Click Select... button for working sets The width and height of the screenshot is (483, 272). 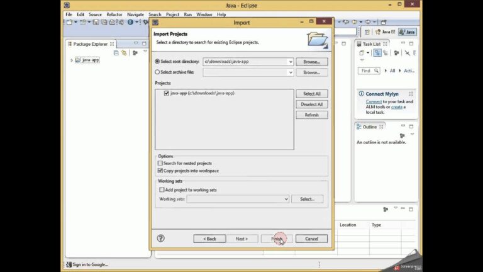pyautogui.click(x=307, y=199)
